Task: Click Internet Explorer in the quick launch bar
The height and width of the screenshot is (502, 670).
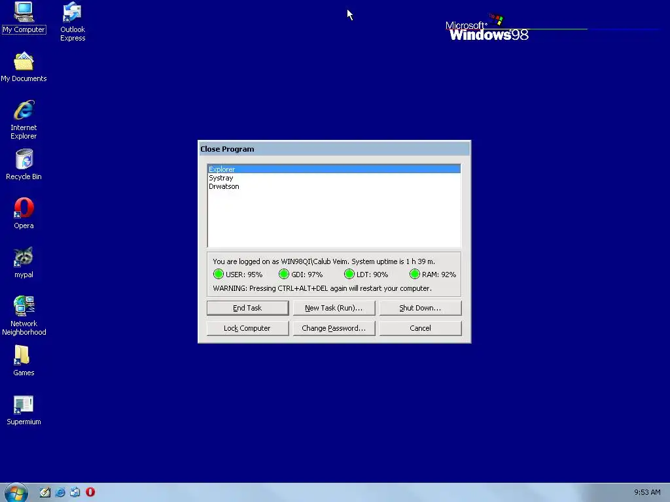Action: [60, 492]
